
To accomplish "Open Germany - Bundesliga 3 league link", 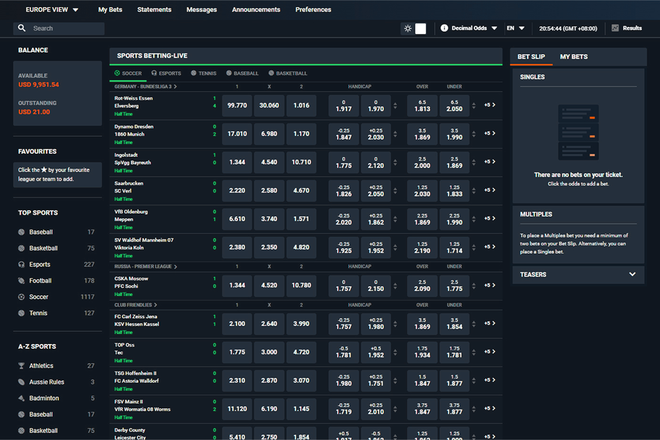I will [x=145, y=87].
